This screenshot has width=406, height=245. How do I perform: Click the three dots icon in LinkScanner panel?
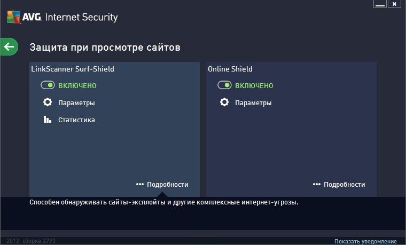click(140, 184)
